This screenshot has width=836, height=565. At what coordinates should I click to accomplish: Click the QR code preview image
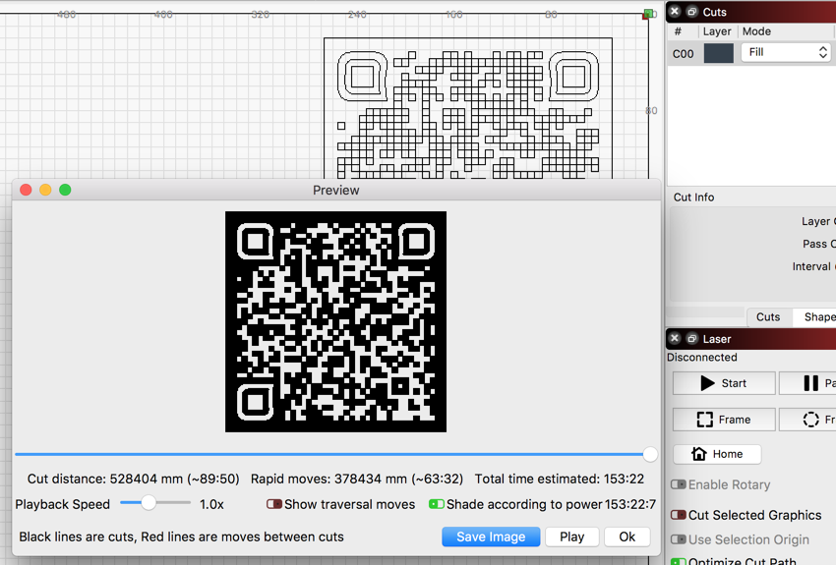pyautogui.click(x=336, y=321)
